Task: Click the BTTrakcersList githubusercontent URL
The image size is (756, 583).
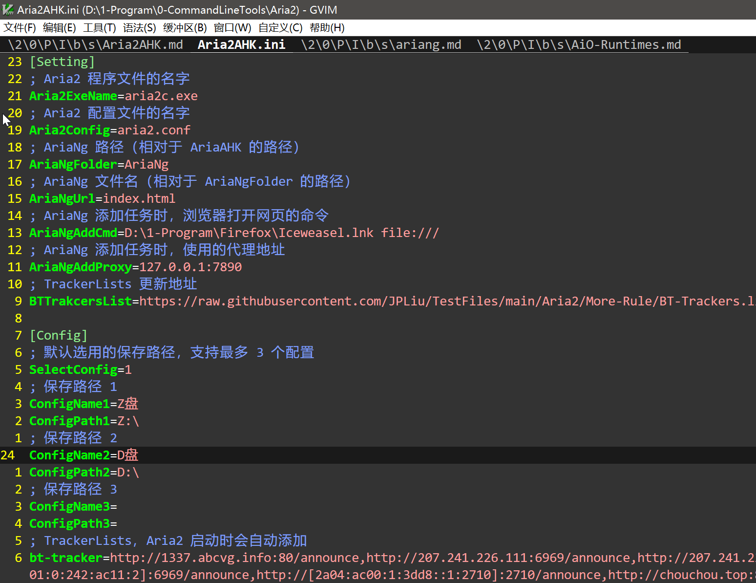Action: click(440, 302)
